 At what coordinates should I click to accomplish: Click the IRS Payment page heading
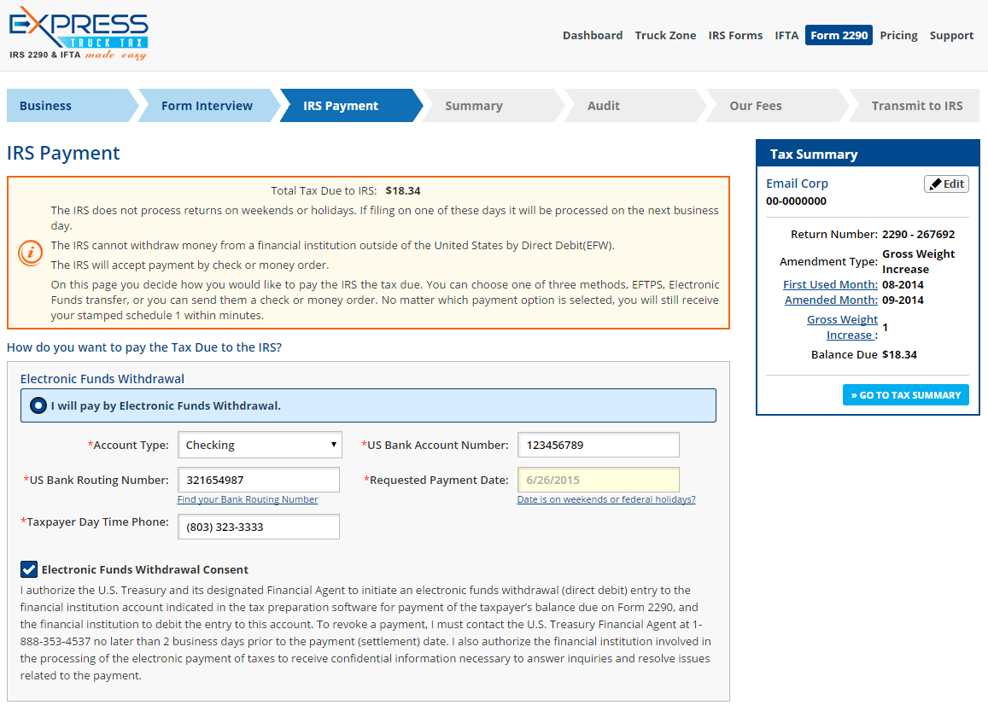(x=63, y=153)
